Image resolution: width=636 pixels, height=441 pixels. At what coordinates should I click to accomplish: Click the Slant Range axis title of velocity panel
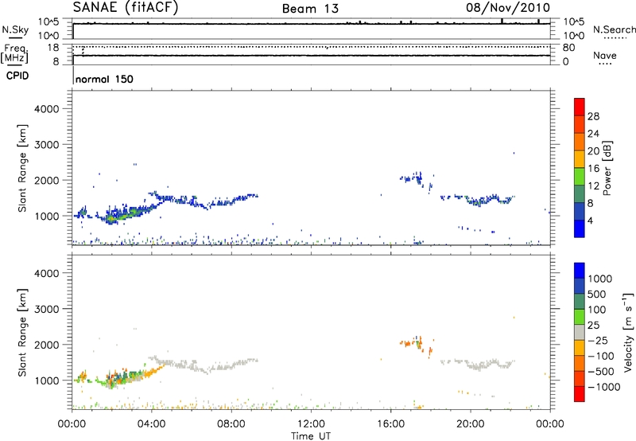point(22,333)
